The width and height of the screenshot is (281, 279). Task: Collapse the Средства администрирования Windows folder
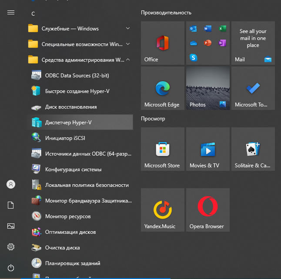pos(80,60)
